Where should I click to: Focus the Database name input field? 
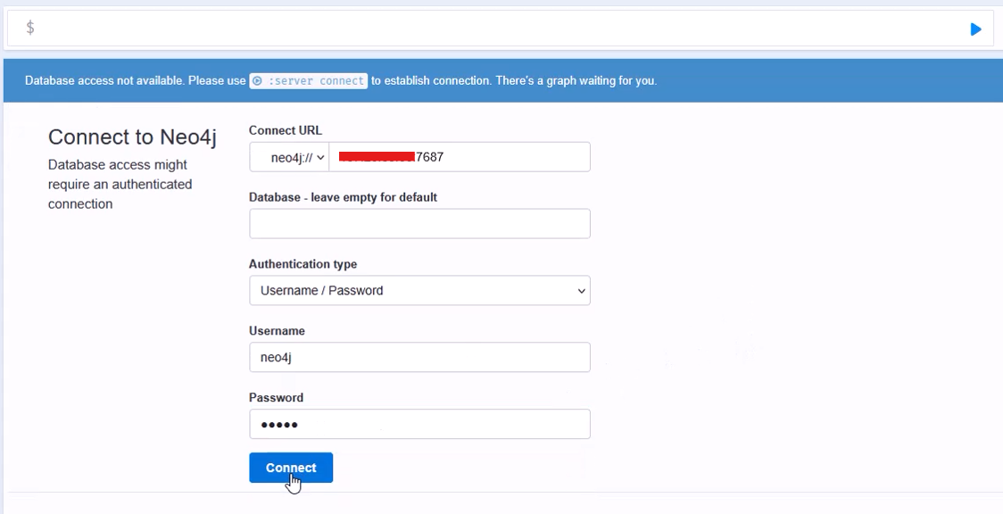[x=419, y=224]
